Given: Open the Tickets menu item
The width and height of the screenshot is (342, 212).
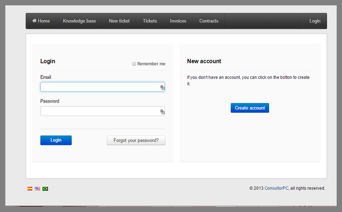Looking at the screenshot, I should coord(150,21).
